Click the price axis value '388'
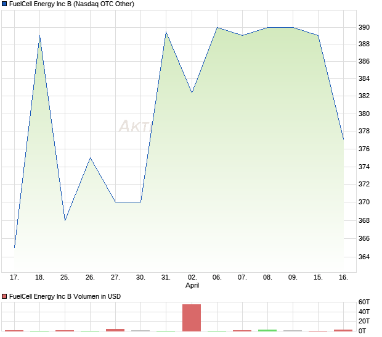This screenshot has height=337, width=382. click(364, 44)
